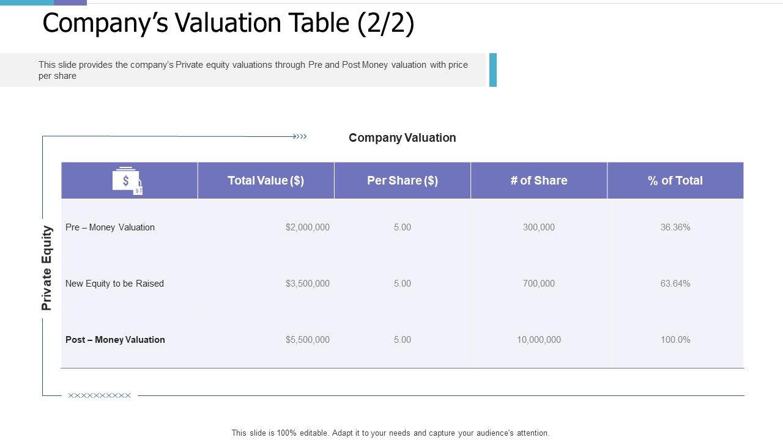
Task: Click the row of X marks below table
Action: (100, 395)
